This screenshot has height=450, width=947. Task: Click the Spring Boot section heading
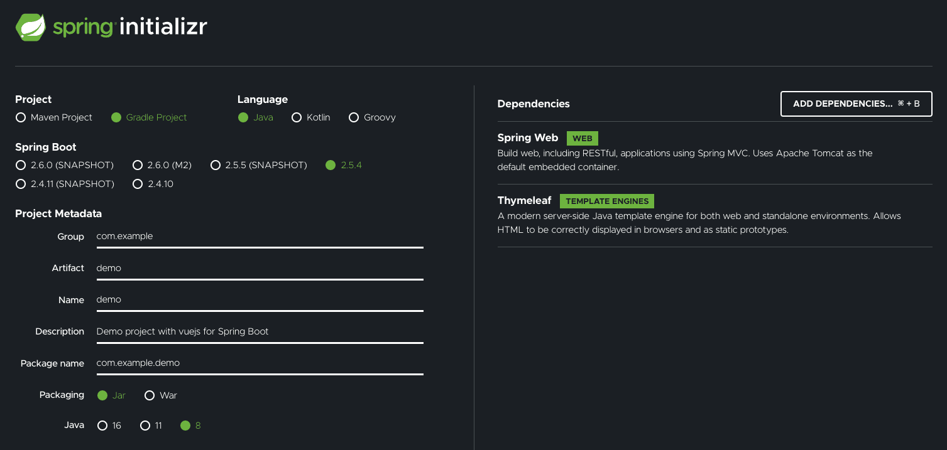pos(46,147)
